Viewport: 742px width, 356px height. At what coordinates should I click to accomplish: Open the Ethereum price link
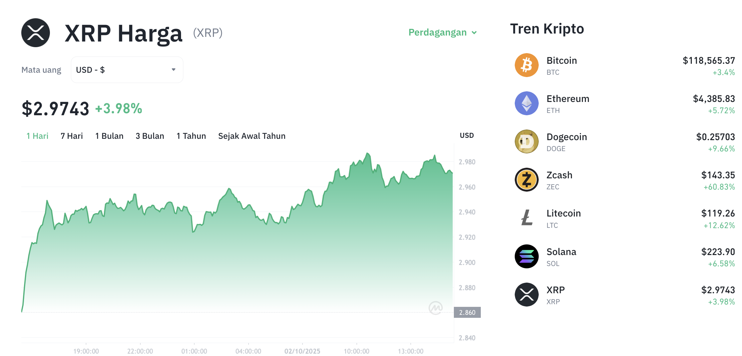pos(568,99)
